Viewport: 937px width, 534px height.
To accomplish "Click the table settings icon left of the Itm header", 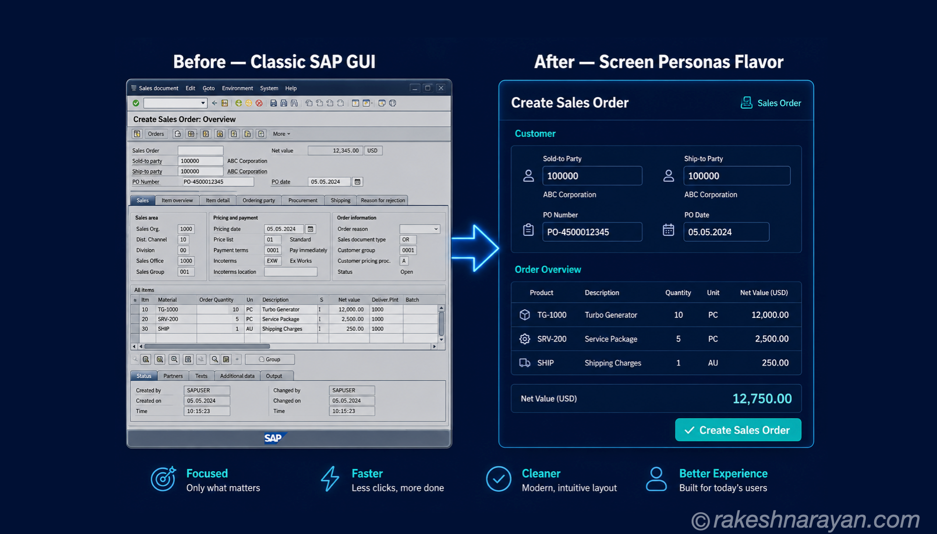I will (135, 300).
